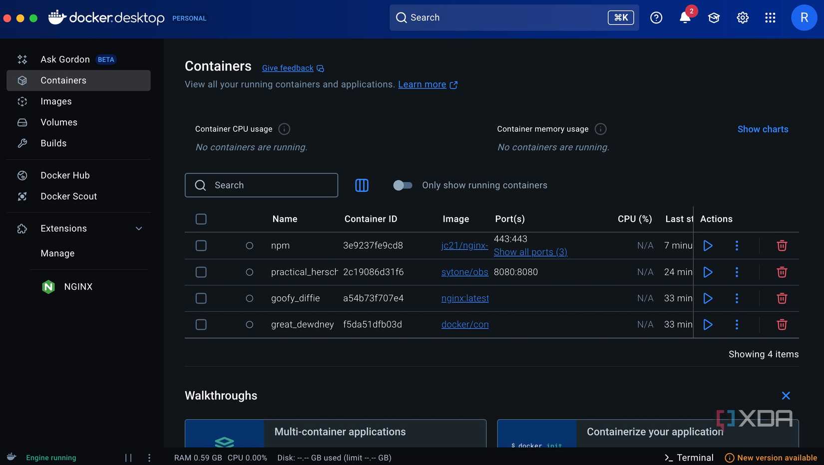Check the select-all containers checkbox
The height and width of the screenshot is (465, 824).
(x=201, y=219)
